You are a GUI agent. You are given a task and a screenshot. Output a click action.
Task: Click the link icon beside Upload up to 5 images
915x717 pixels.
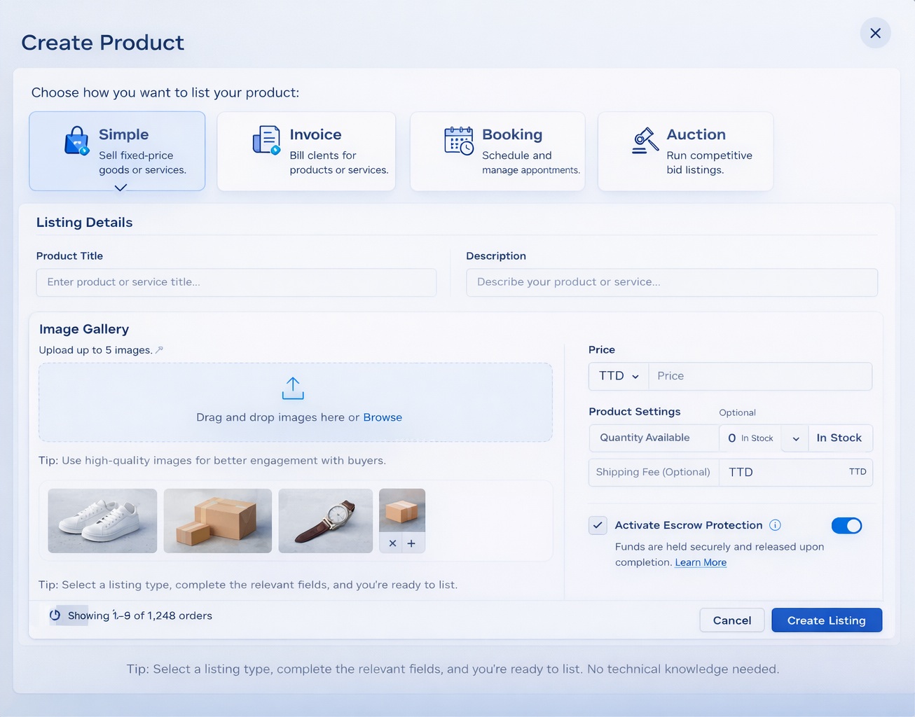[x=160, y=349]
